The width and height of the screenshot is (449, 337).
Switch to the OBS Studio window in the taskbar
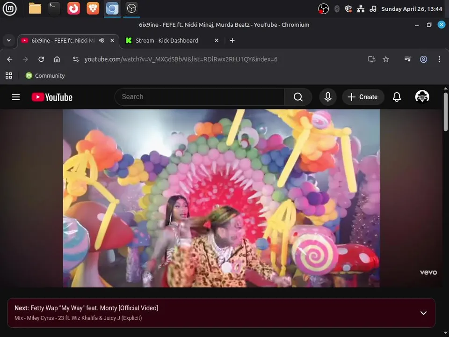click(x=131, y=8)
